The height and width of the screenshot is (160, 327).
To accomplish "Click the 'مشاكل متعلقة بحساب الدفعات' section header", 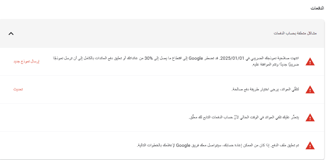I will (x=295, y=33).
